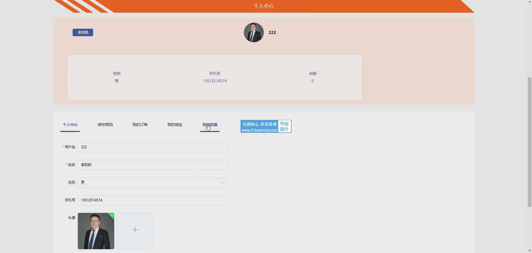This screenshot has width=532, height=253.
Task: Click the 姓名 input field containing 李凯凯
Action: click(152, 165)
